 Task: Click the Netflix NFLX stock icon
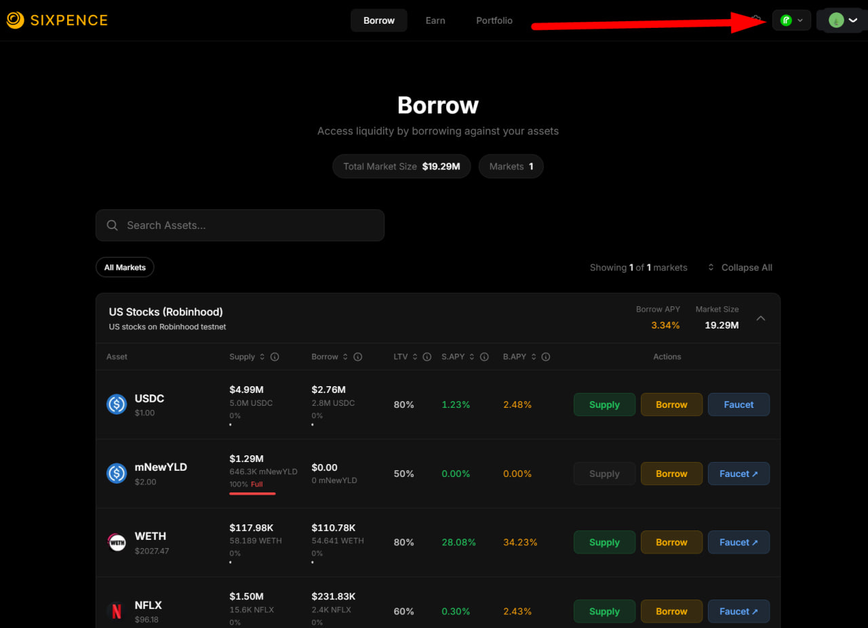pos(117,612)
